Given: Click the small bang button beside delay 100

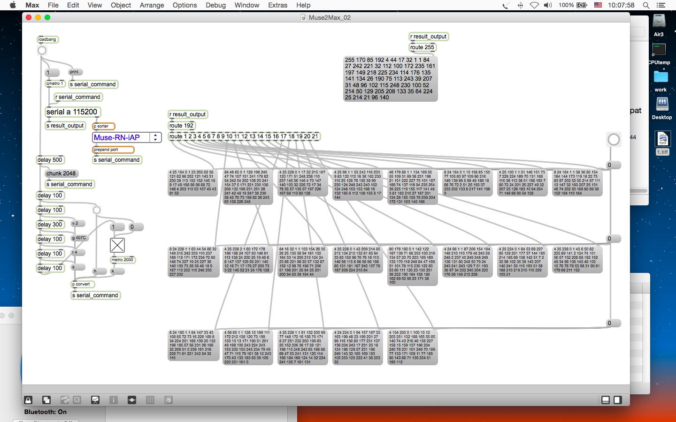Looking at the screenshot, I should point(97,210).
